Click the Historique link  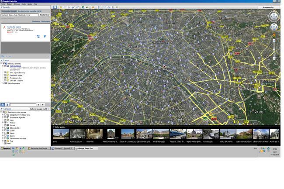coord(45,21)
